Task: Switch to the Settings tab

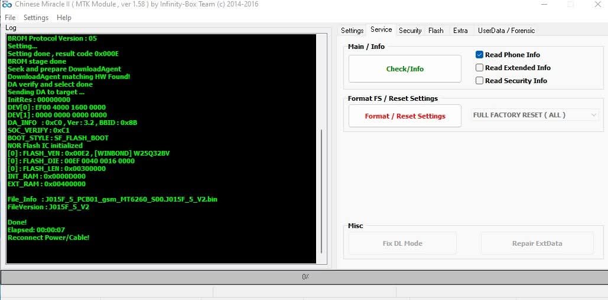Action: 352,31
